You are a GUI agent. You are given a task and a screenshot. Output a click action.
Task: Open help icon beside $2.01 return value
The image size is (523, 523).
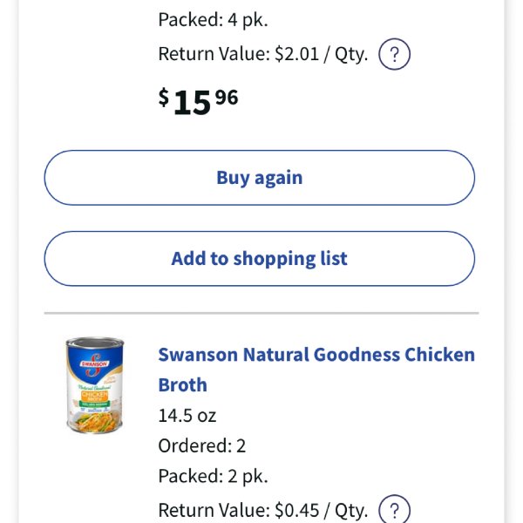394,54
